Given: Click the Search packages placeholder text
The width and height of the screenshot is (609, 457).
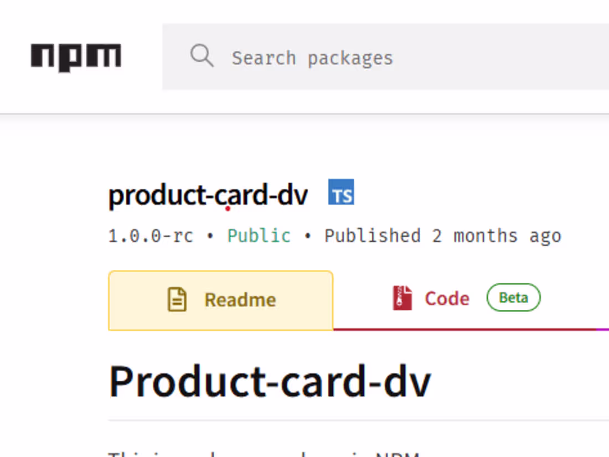Looking at the screenshot, I should coord(313,57).
